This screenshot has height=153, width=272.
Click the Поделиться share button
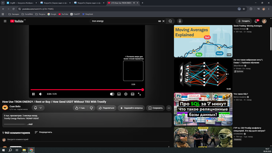107,108
